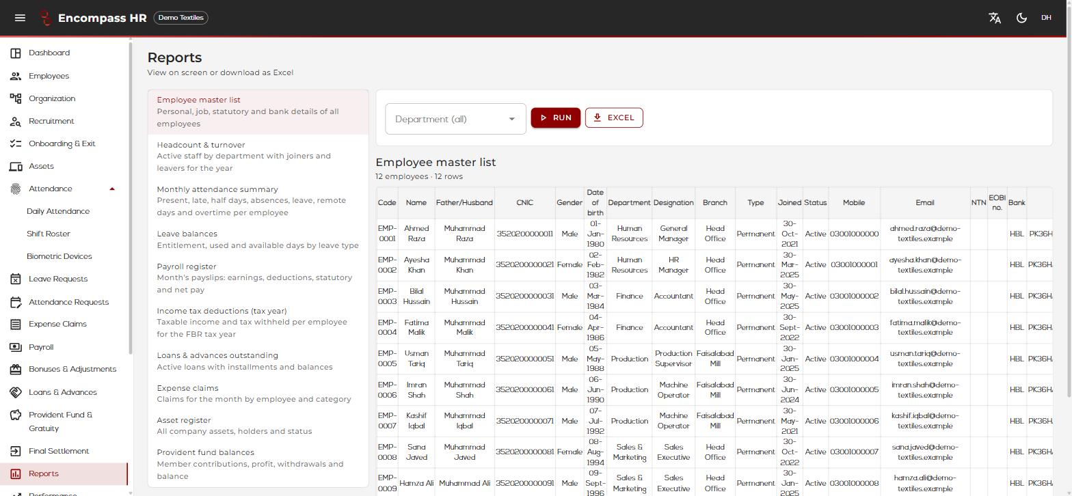
Task: Click the Demo Textiles company chip
Action: pos(181,18)
